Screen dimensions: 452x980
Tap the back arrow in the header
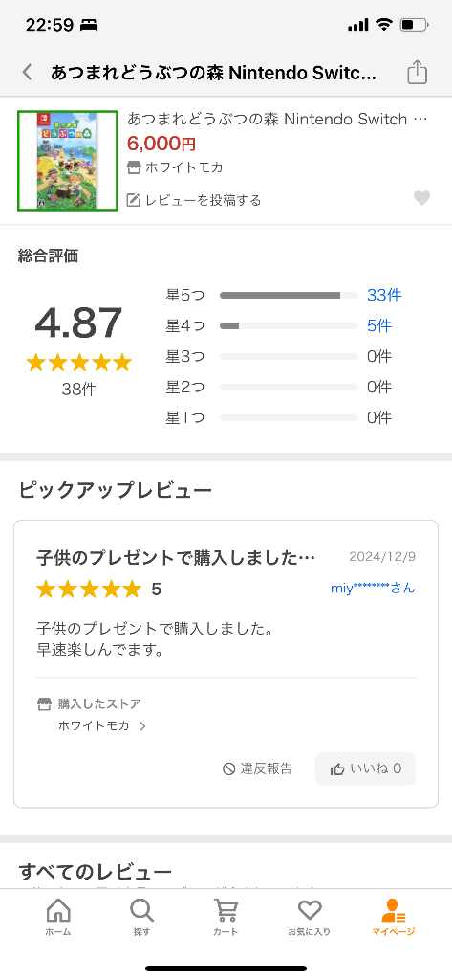click(27, 73)
